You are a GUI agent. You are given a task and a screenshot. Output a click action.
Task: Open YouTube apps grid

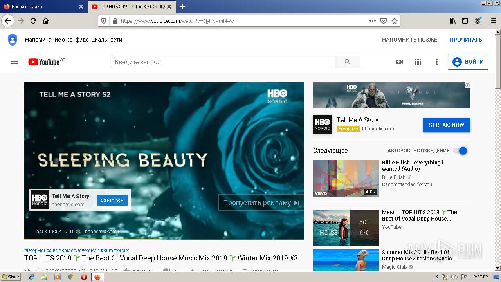pyautogui.click(x=418, y=62)
